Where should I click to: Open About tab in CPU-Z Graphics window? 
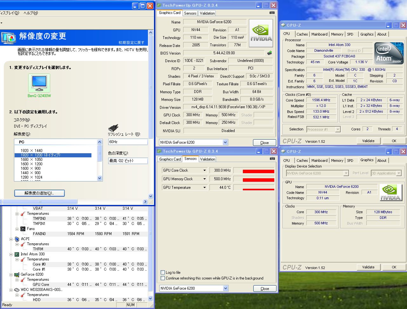tap(382, 161)
